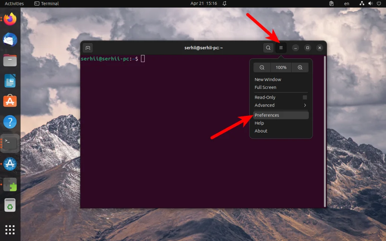Open the terminal search
386x241 pixels.
(x=268, y=48)
